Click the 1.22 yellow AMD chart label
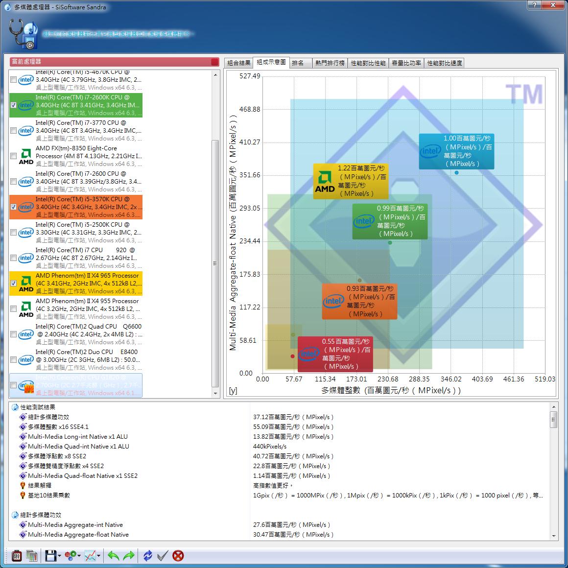 pos(351,181)
